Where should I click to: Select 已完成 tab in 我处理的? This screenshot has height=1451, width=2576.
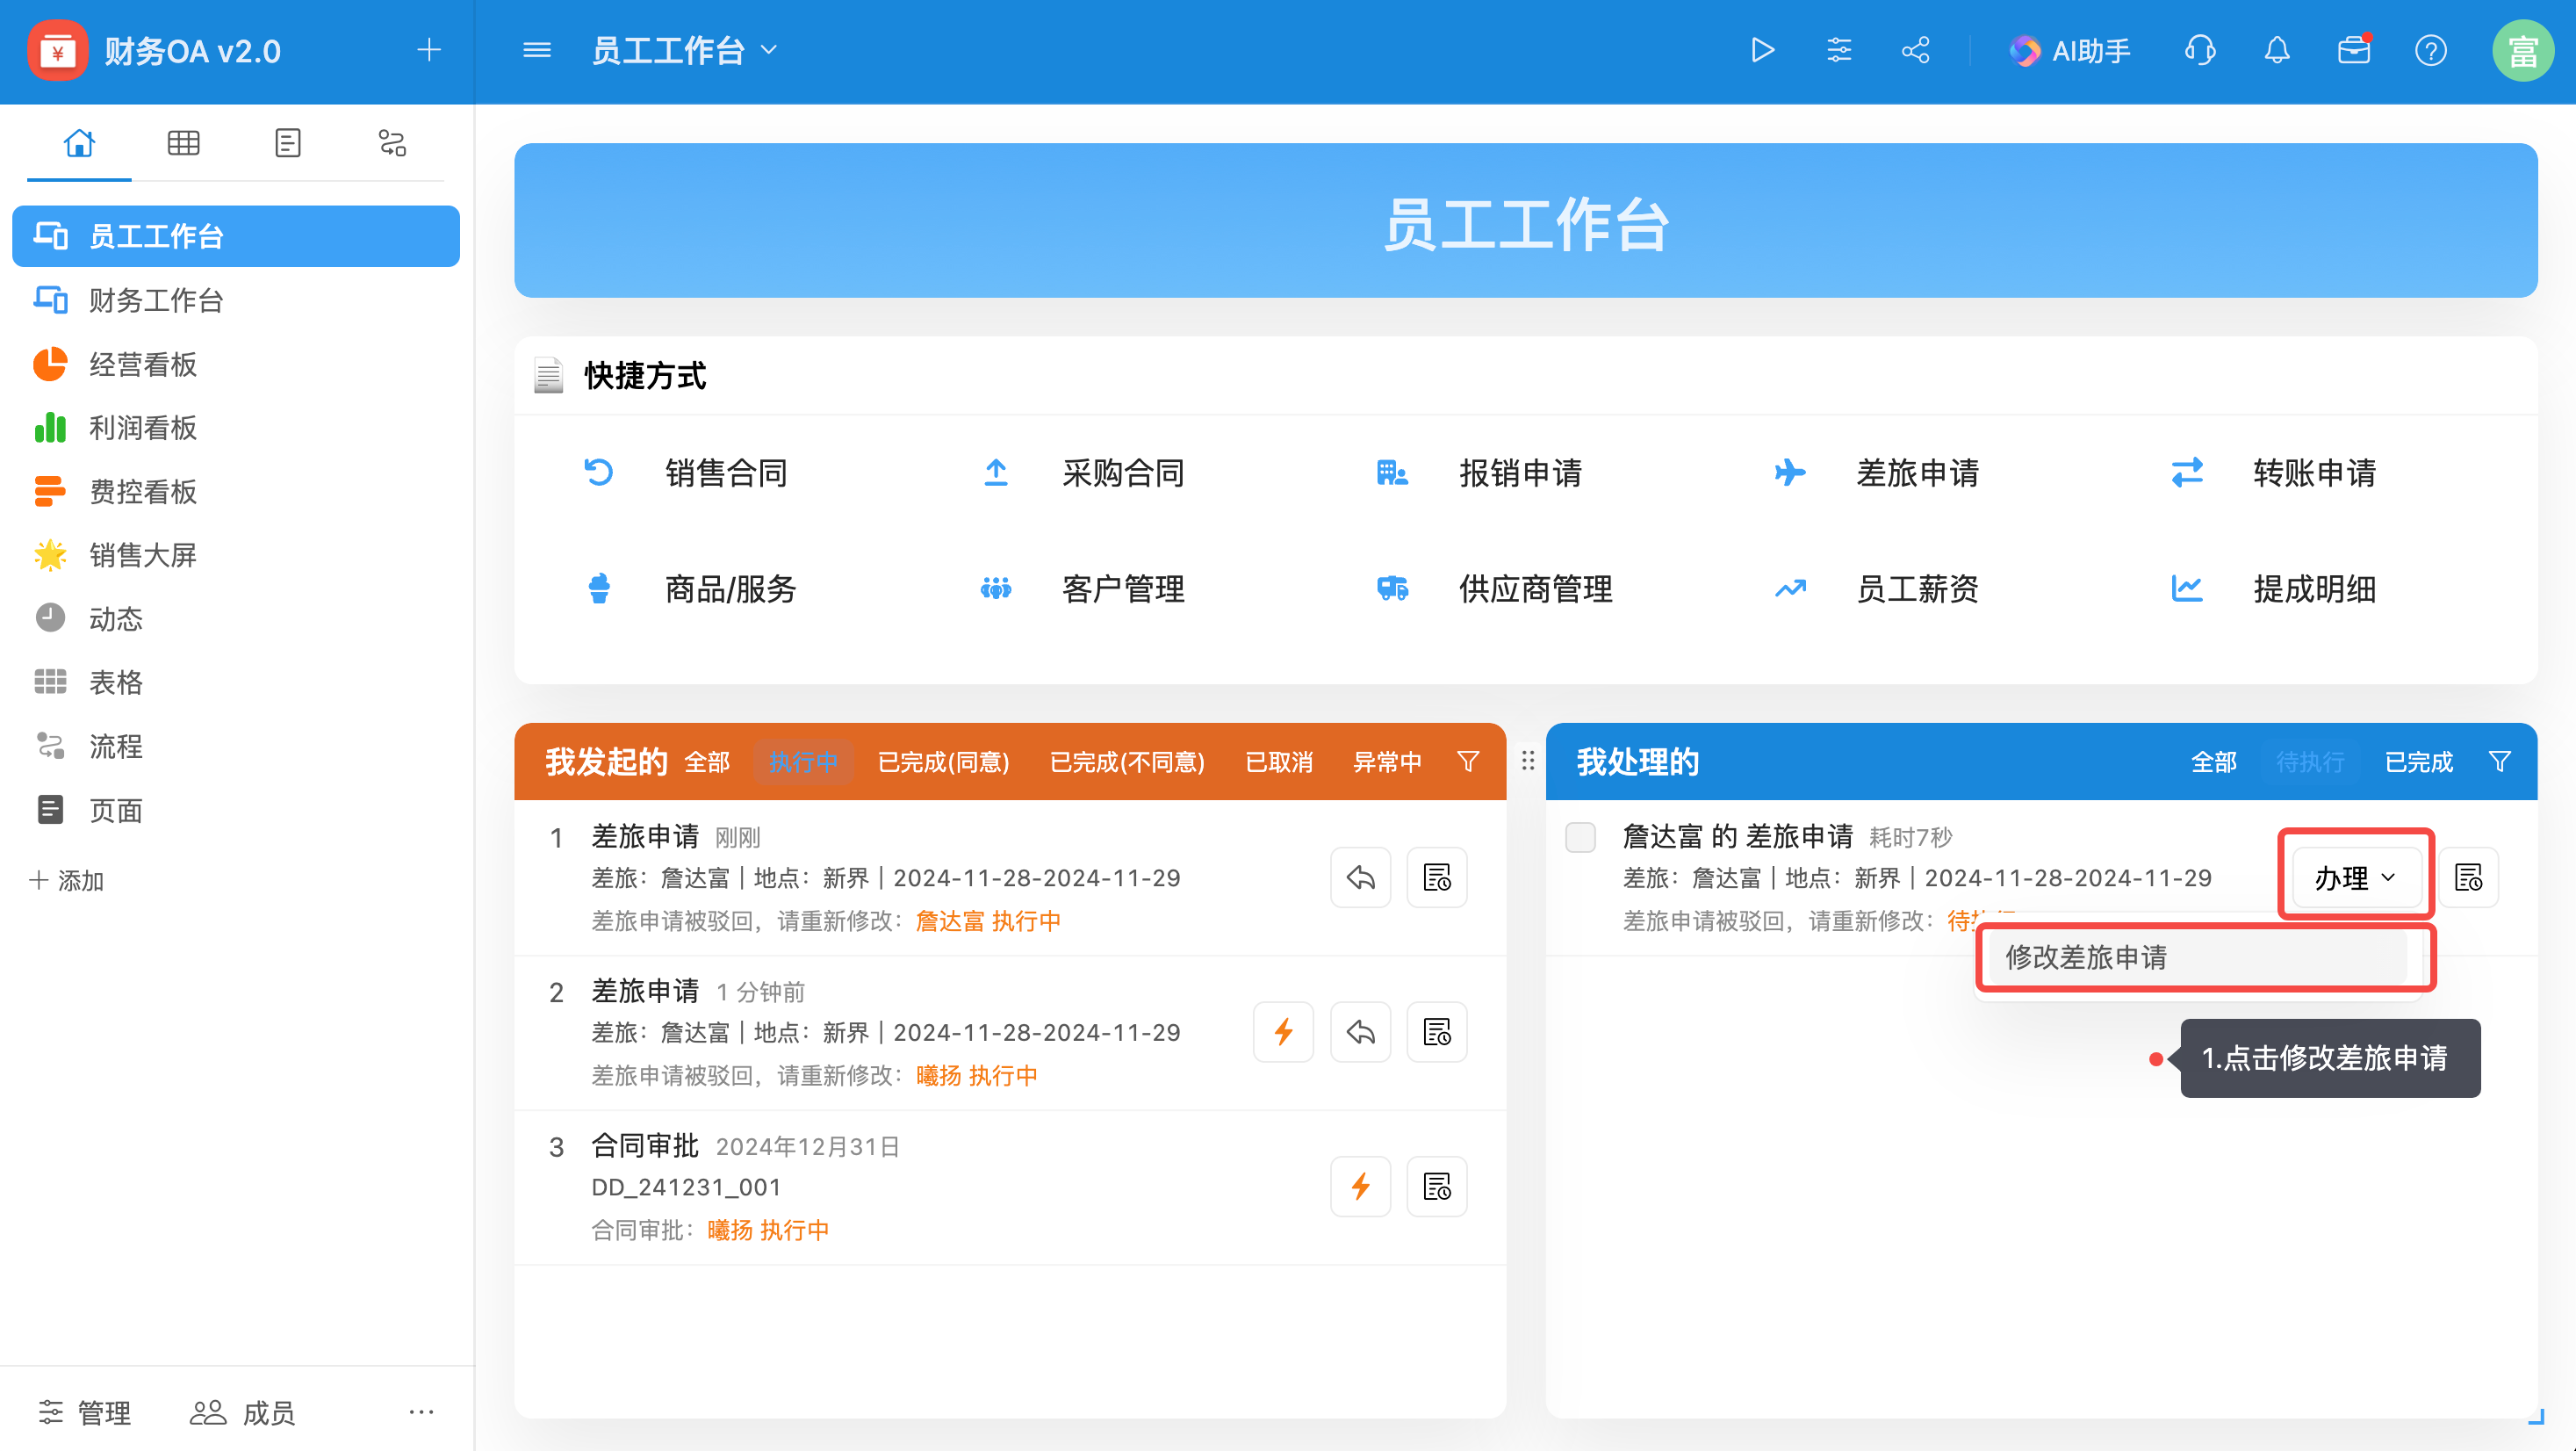(2418, 762)
